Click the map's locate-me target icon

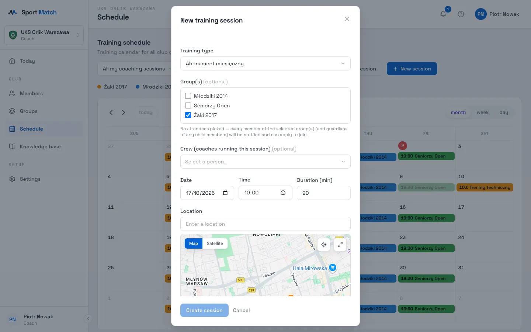[324, 245]
